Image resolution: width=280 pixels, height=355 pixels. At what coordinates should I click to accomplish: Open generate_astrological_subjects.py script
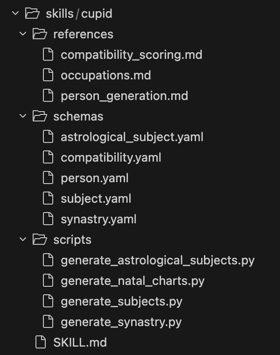pyautogui.click(x=157, y=260)
